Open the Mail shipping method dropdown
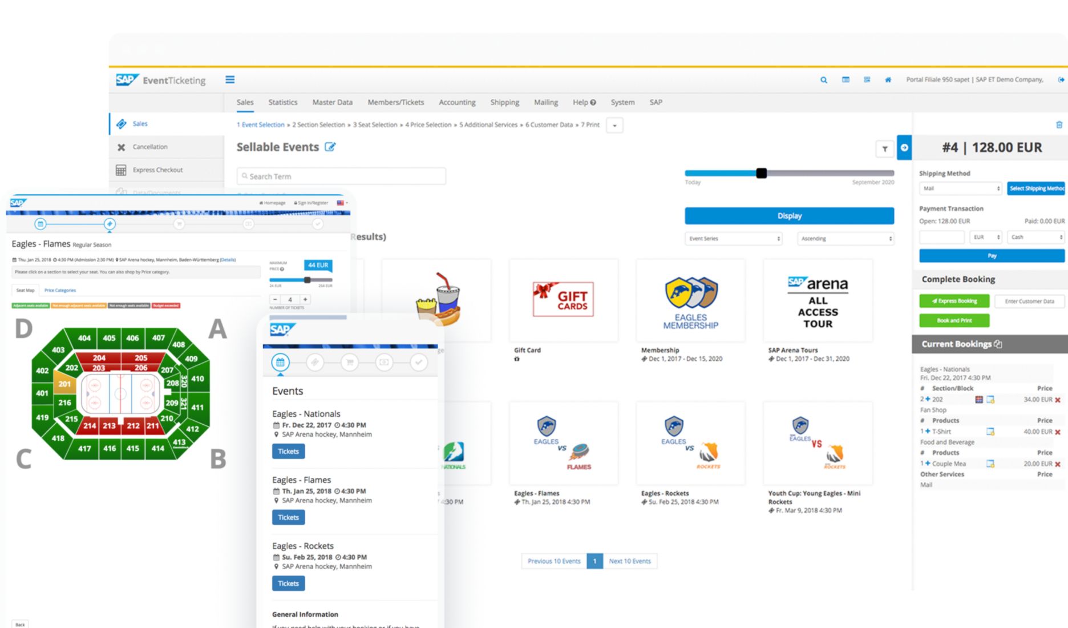The width and height of the screenshot is (1068, 628). point(960,188)
